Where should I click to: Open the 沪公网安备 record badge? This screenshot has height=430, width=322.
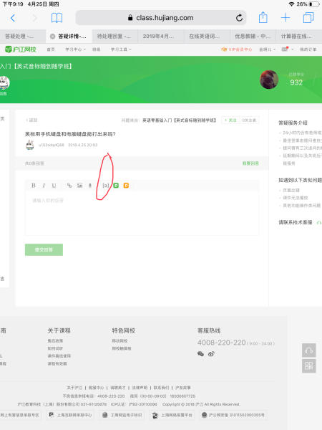tap(233, 415)
